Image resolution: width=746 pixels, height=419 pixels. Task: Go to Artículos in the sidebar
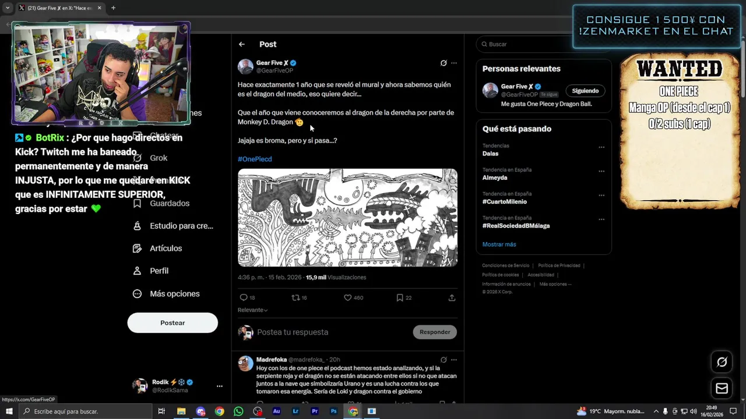[166, 248]
